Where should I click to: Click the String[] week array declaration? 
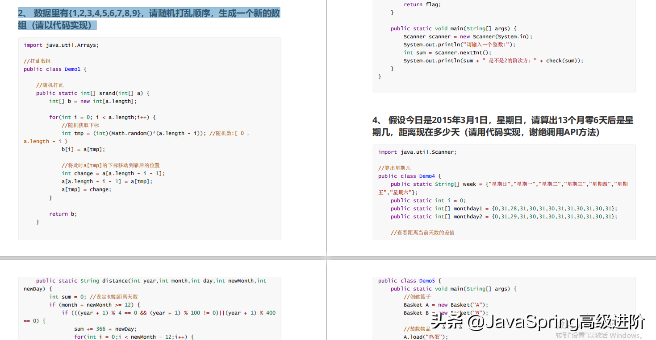pos(503,188)
